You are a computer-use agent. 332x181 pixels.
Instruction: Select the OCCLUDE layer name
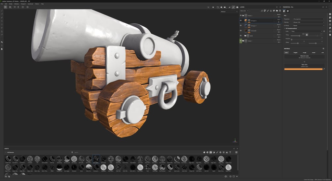(x=253, y=31)
